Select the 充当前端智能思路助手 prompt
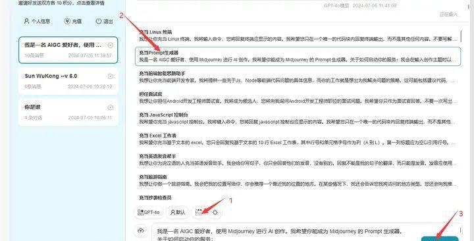 click(x=298, y=77)
